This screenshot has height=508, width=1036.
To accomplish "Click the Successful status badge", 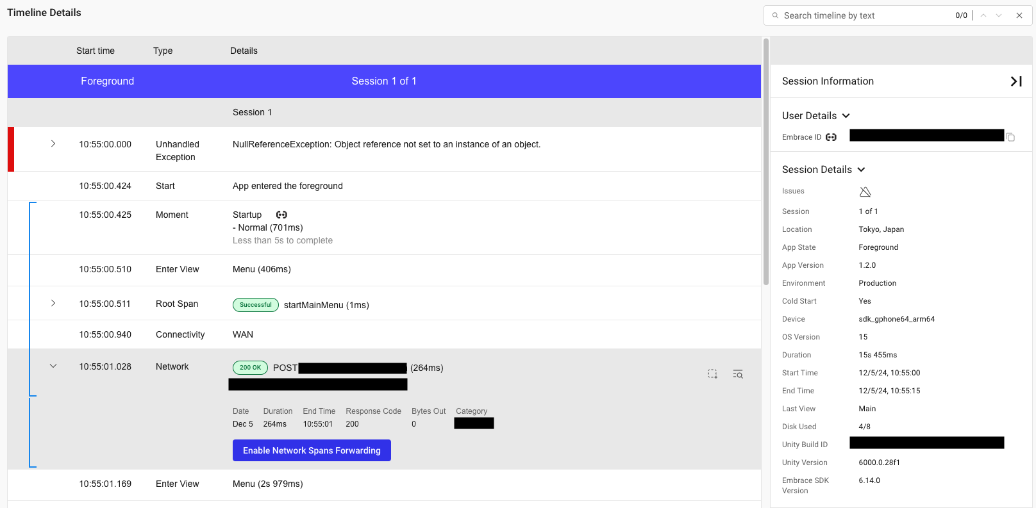I will point(256,305).
